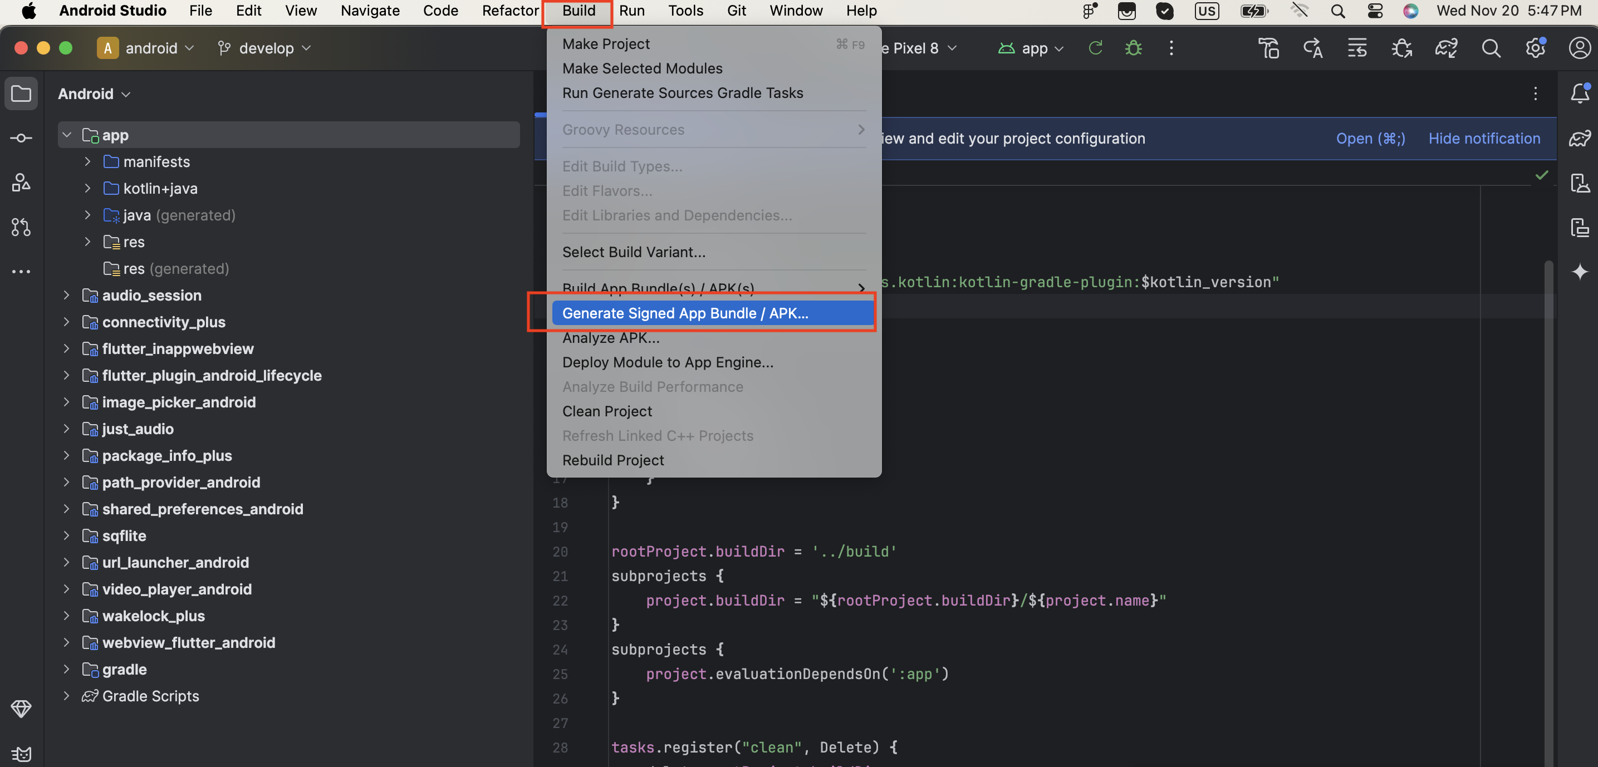Select Make Project menu item
1598x767 pixels.
coord(713,43)
